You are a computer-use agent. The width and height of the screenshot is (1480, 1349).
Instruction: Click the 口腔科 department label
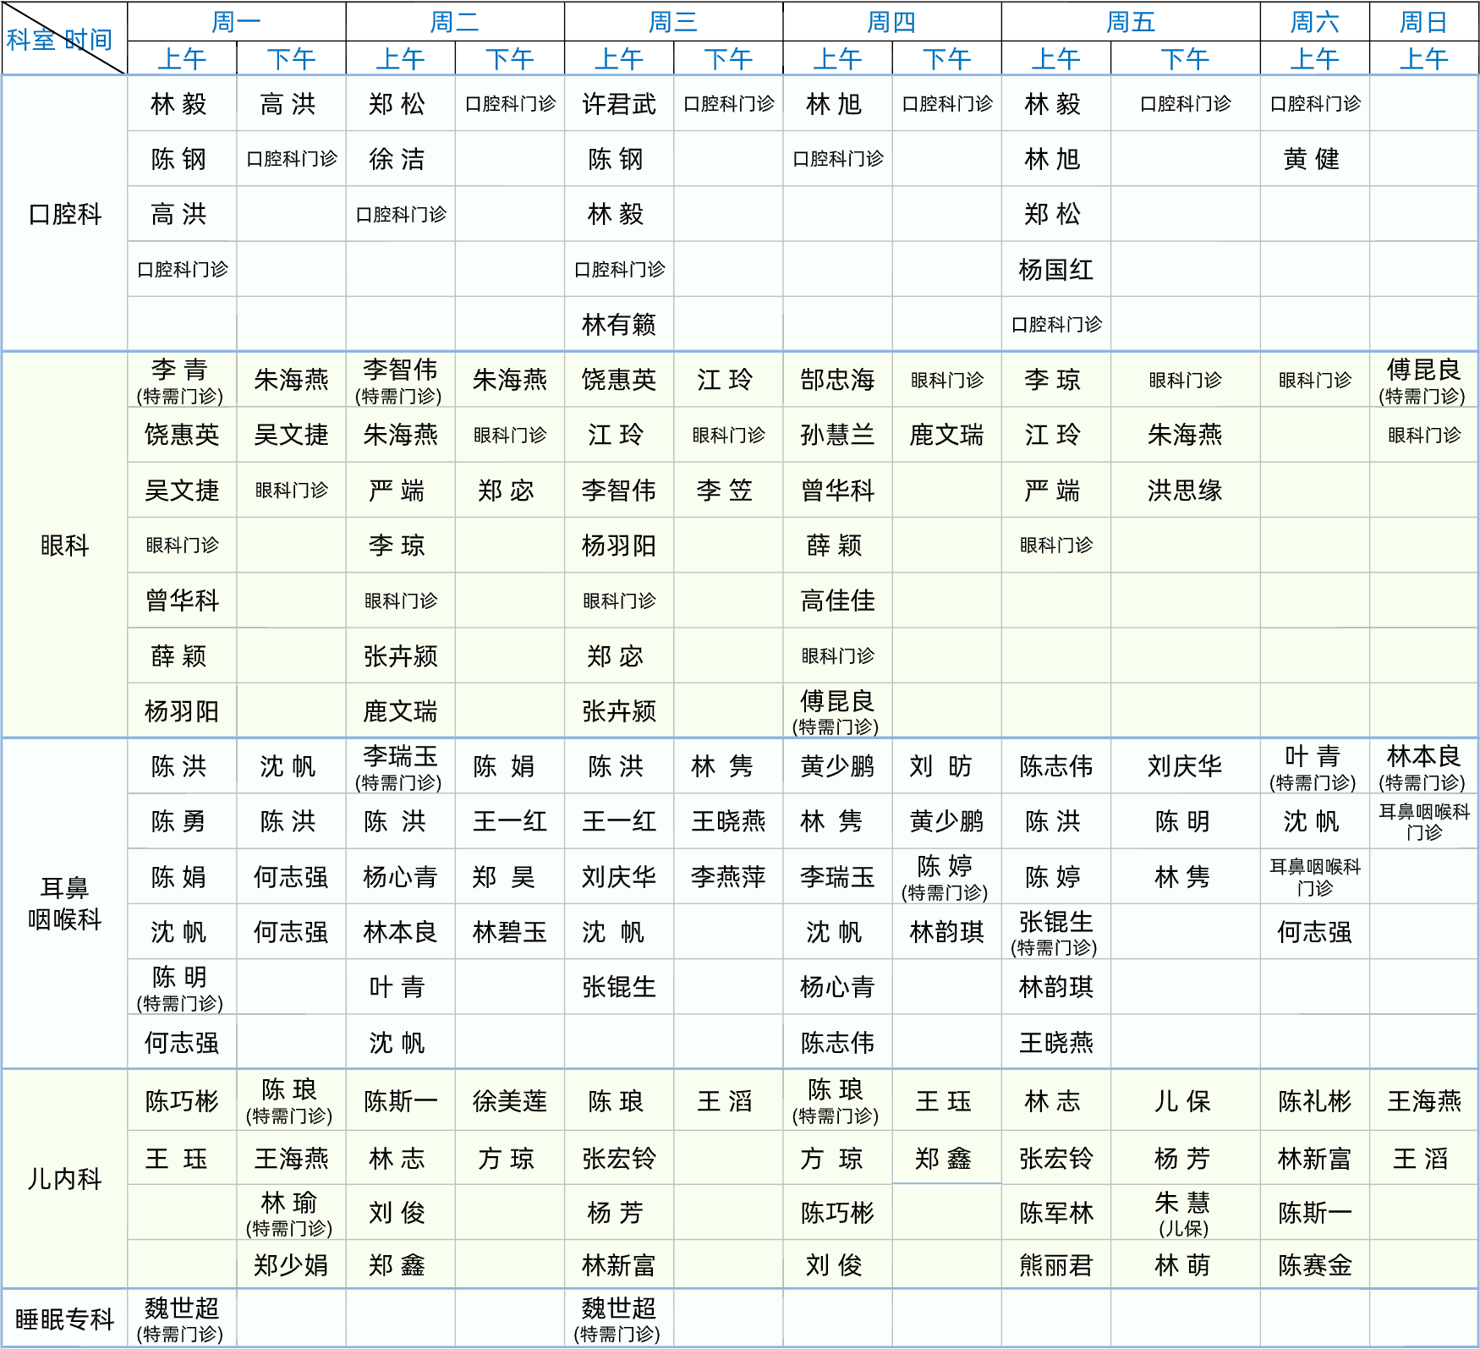click(x=64, y=214)
